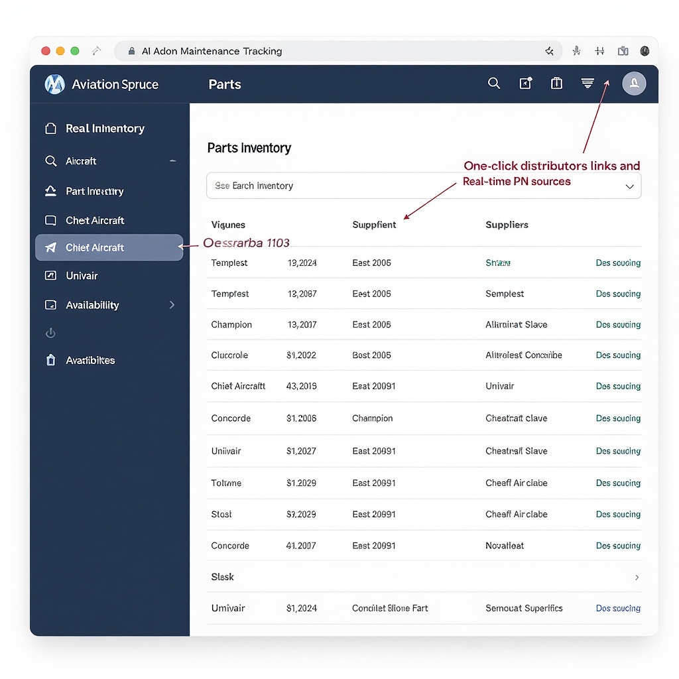
Task: Click Des soucing link for Semplest row
Action: (618, 294)
